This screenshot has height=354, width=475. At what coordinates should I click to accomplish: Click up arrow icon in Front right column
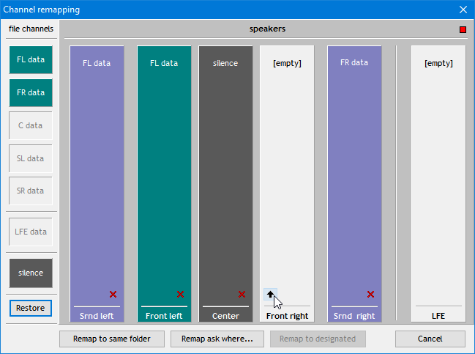(270, 294)
